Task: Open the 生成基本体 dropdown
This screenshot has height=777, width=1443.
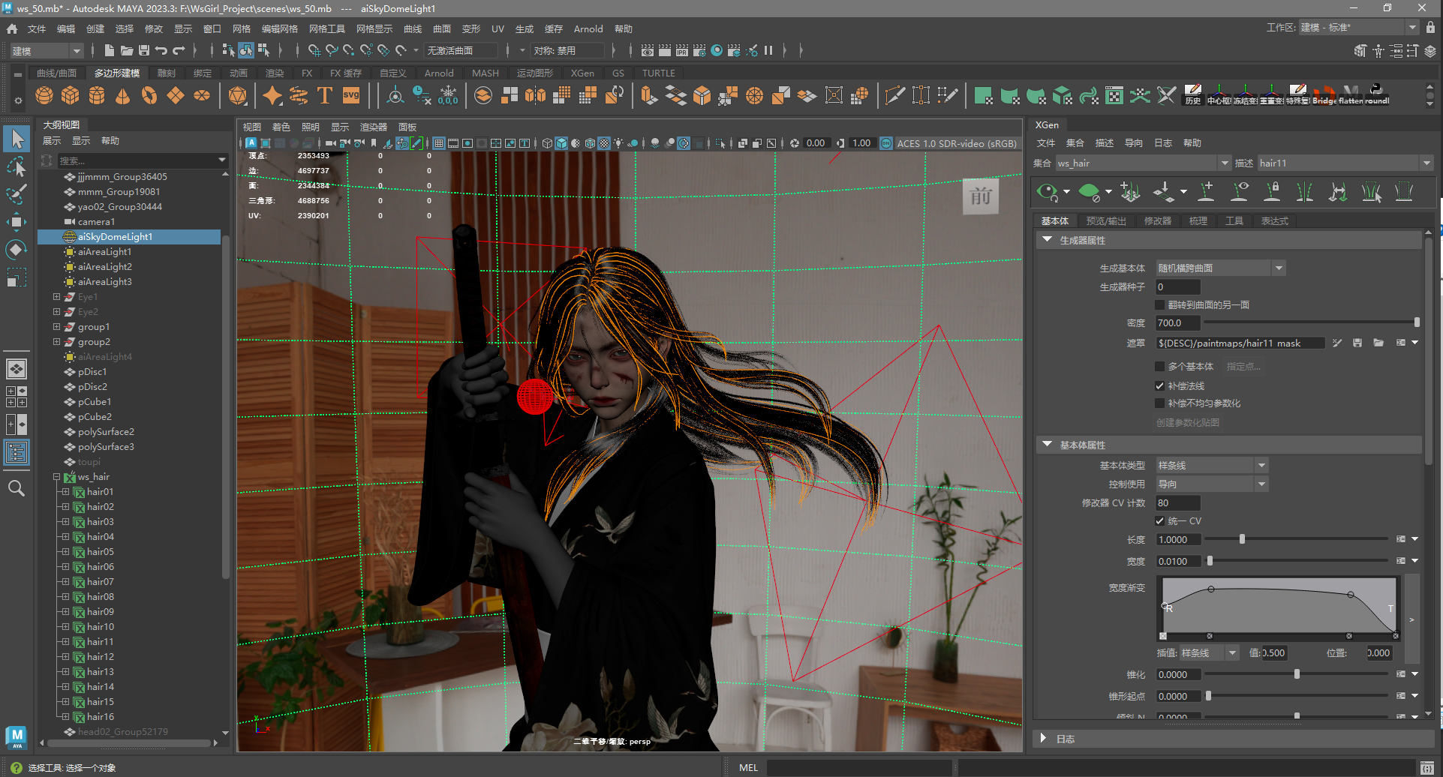Action: [x=1220, y=268]
